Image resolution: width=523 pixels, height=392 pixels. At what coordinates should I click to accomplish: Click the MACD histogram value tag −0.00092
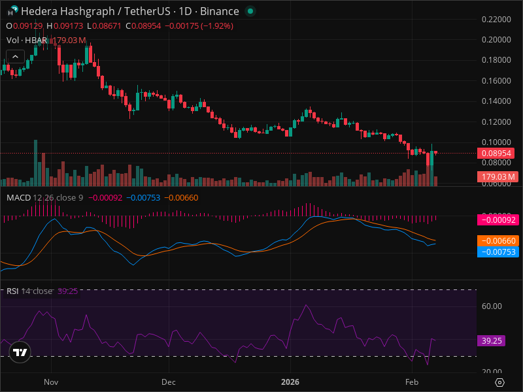(498, 220)
